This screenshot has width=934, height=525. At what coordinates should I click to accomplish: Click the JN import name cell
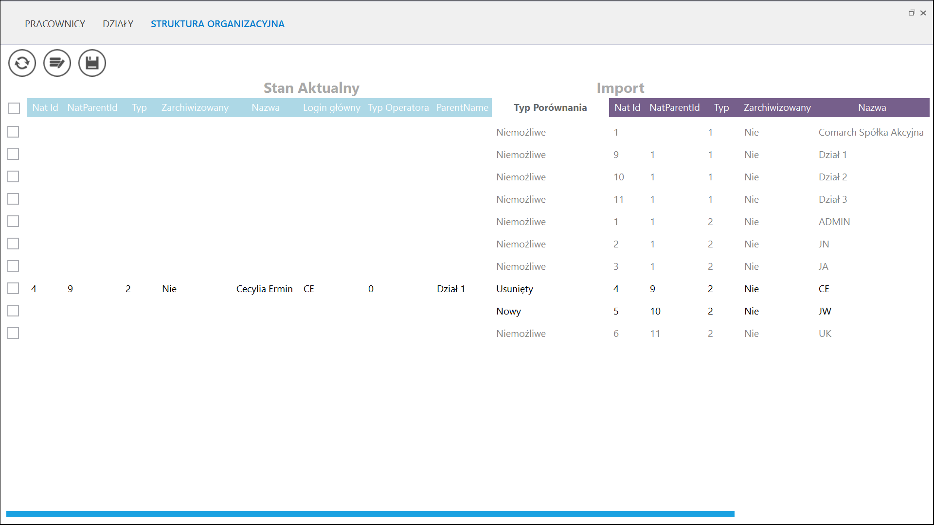point(824,244)
